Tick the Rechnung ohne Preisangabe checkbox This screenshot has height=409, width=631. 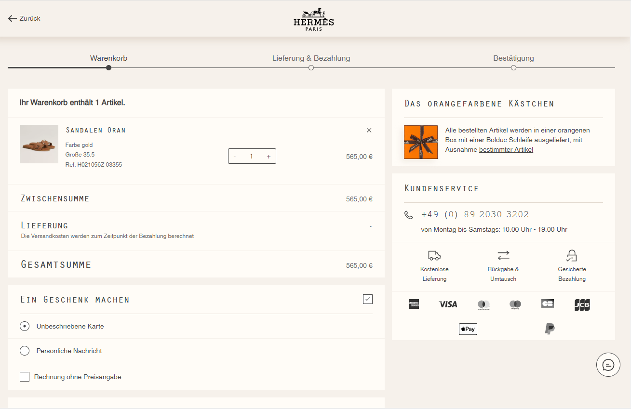click(x=25, y=377)
